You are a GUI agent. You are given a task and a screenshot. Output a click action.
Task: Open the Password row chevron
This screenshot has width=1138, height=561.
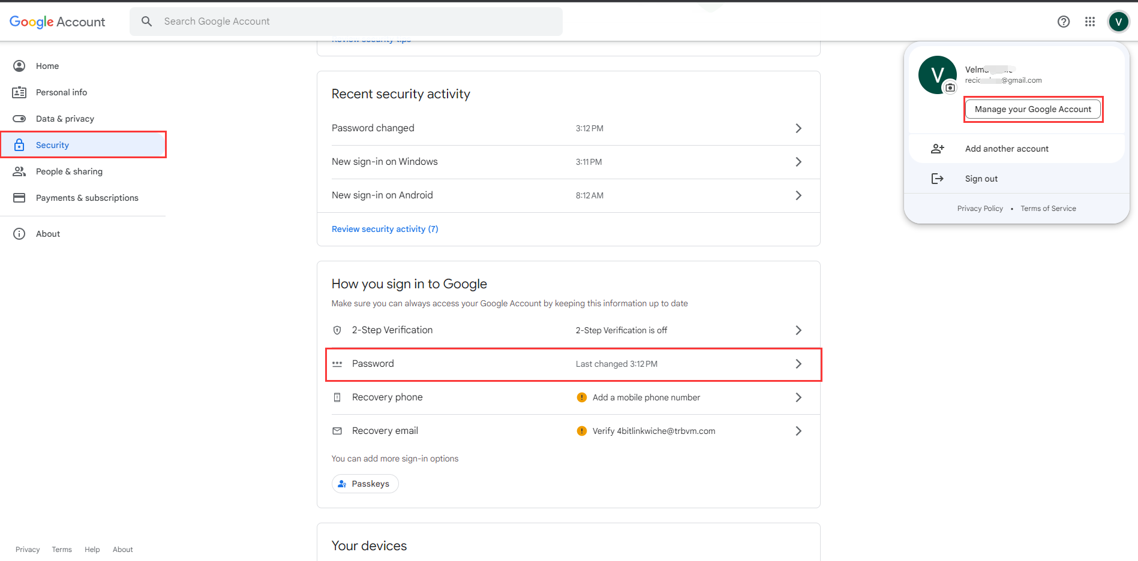[x=798, y=364]
